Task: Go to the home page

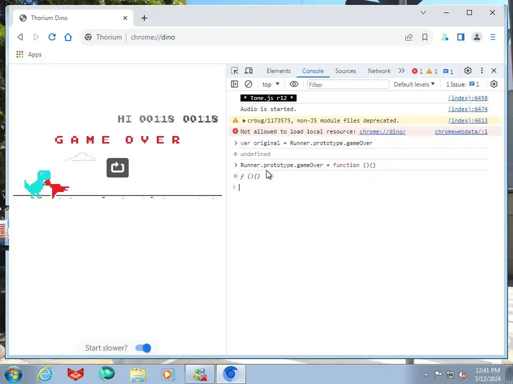Action: tap(68, 37)
